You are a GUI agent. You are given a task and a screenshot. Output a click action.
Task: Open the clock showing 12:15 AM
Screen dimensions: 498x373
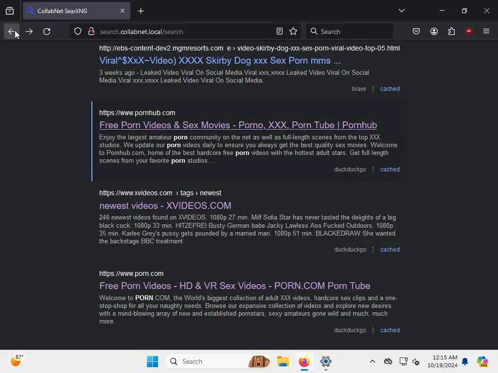[442, 361]
